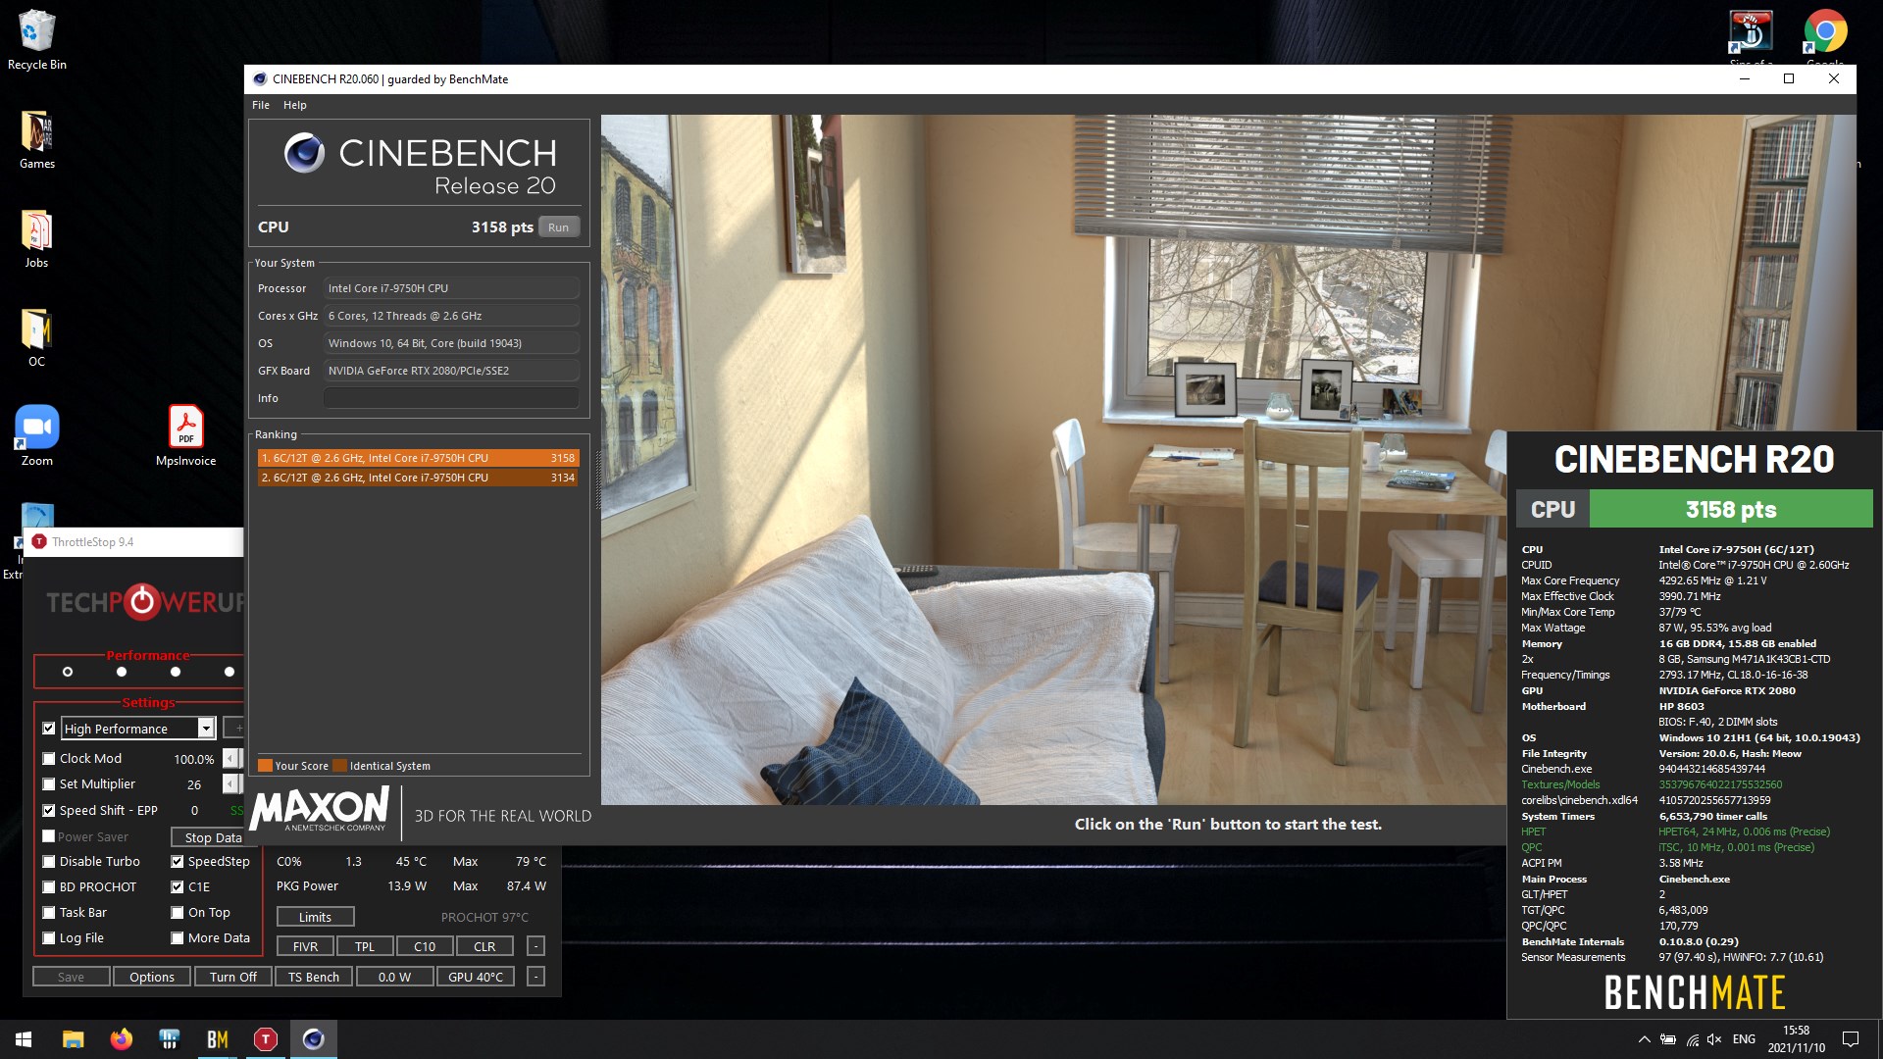Enable the More Data checkbox
Screen dimensions: 1883x1059
click(178, 937)
